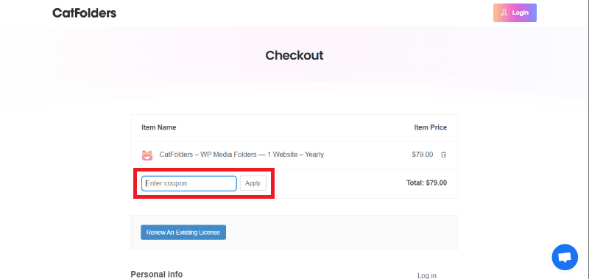Follow the Log in link near Personal info
The width and height of the screenshot is (589, 279).
tap(427, 275)
